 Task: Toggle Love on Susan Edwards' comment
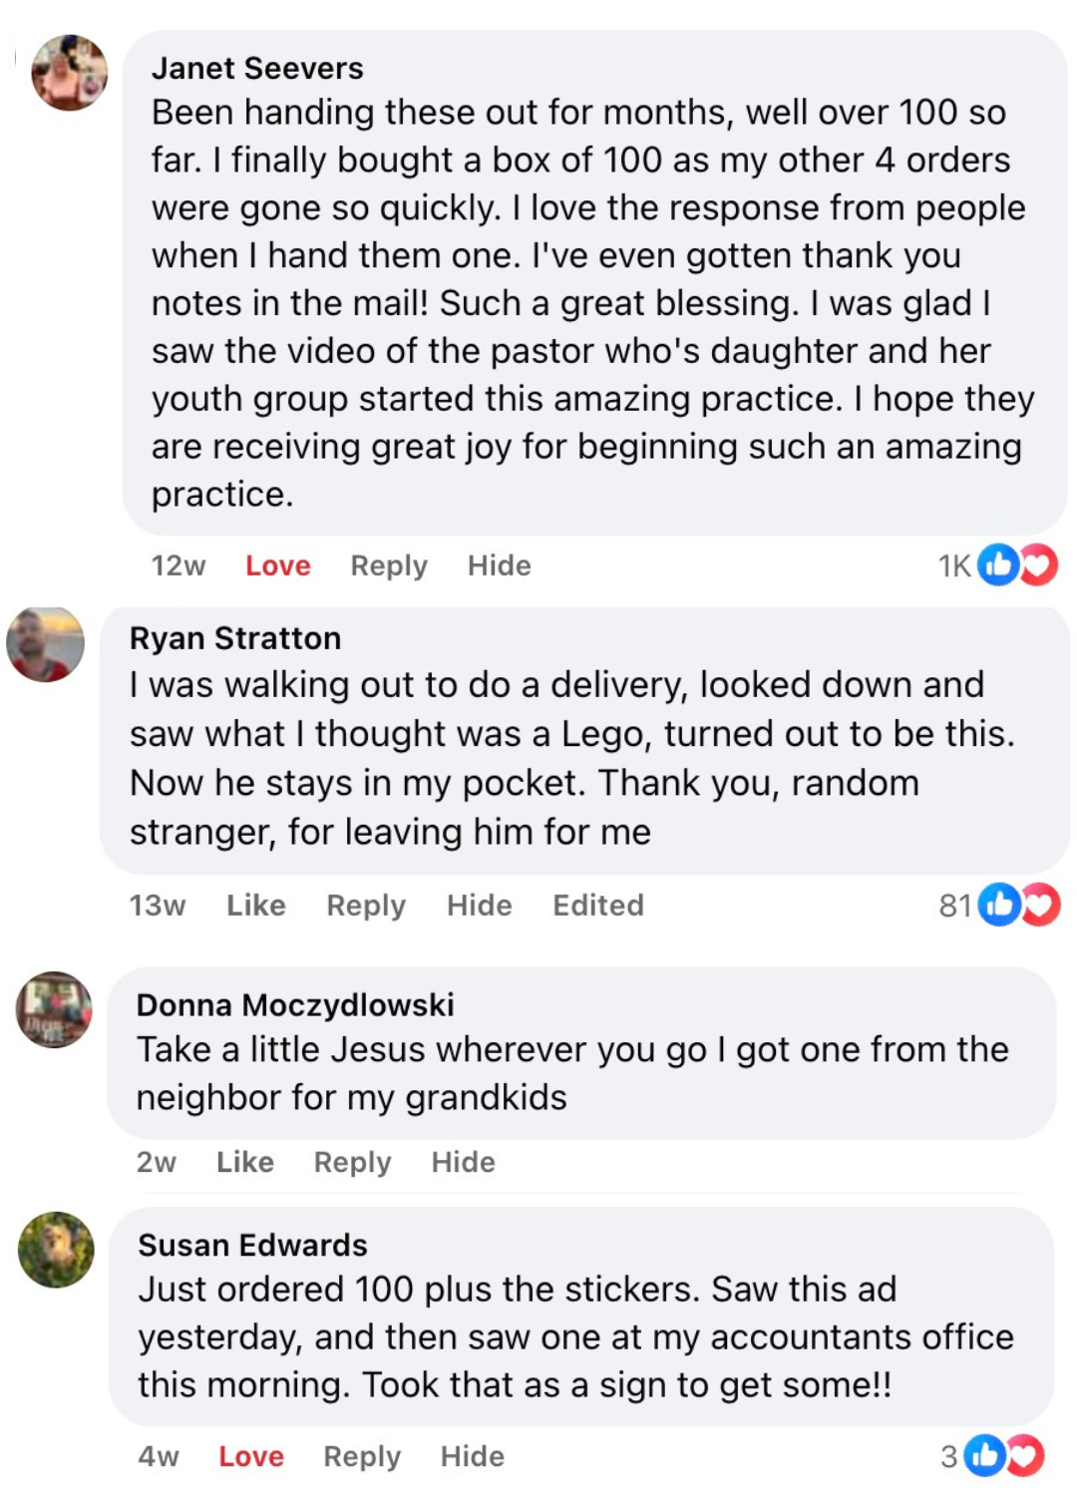click(x=250, y=1456)
